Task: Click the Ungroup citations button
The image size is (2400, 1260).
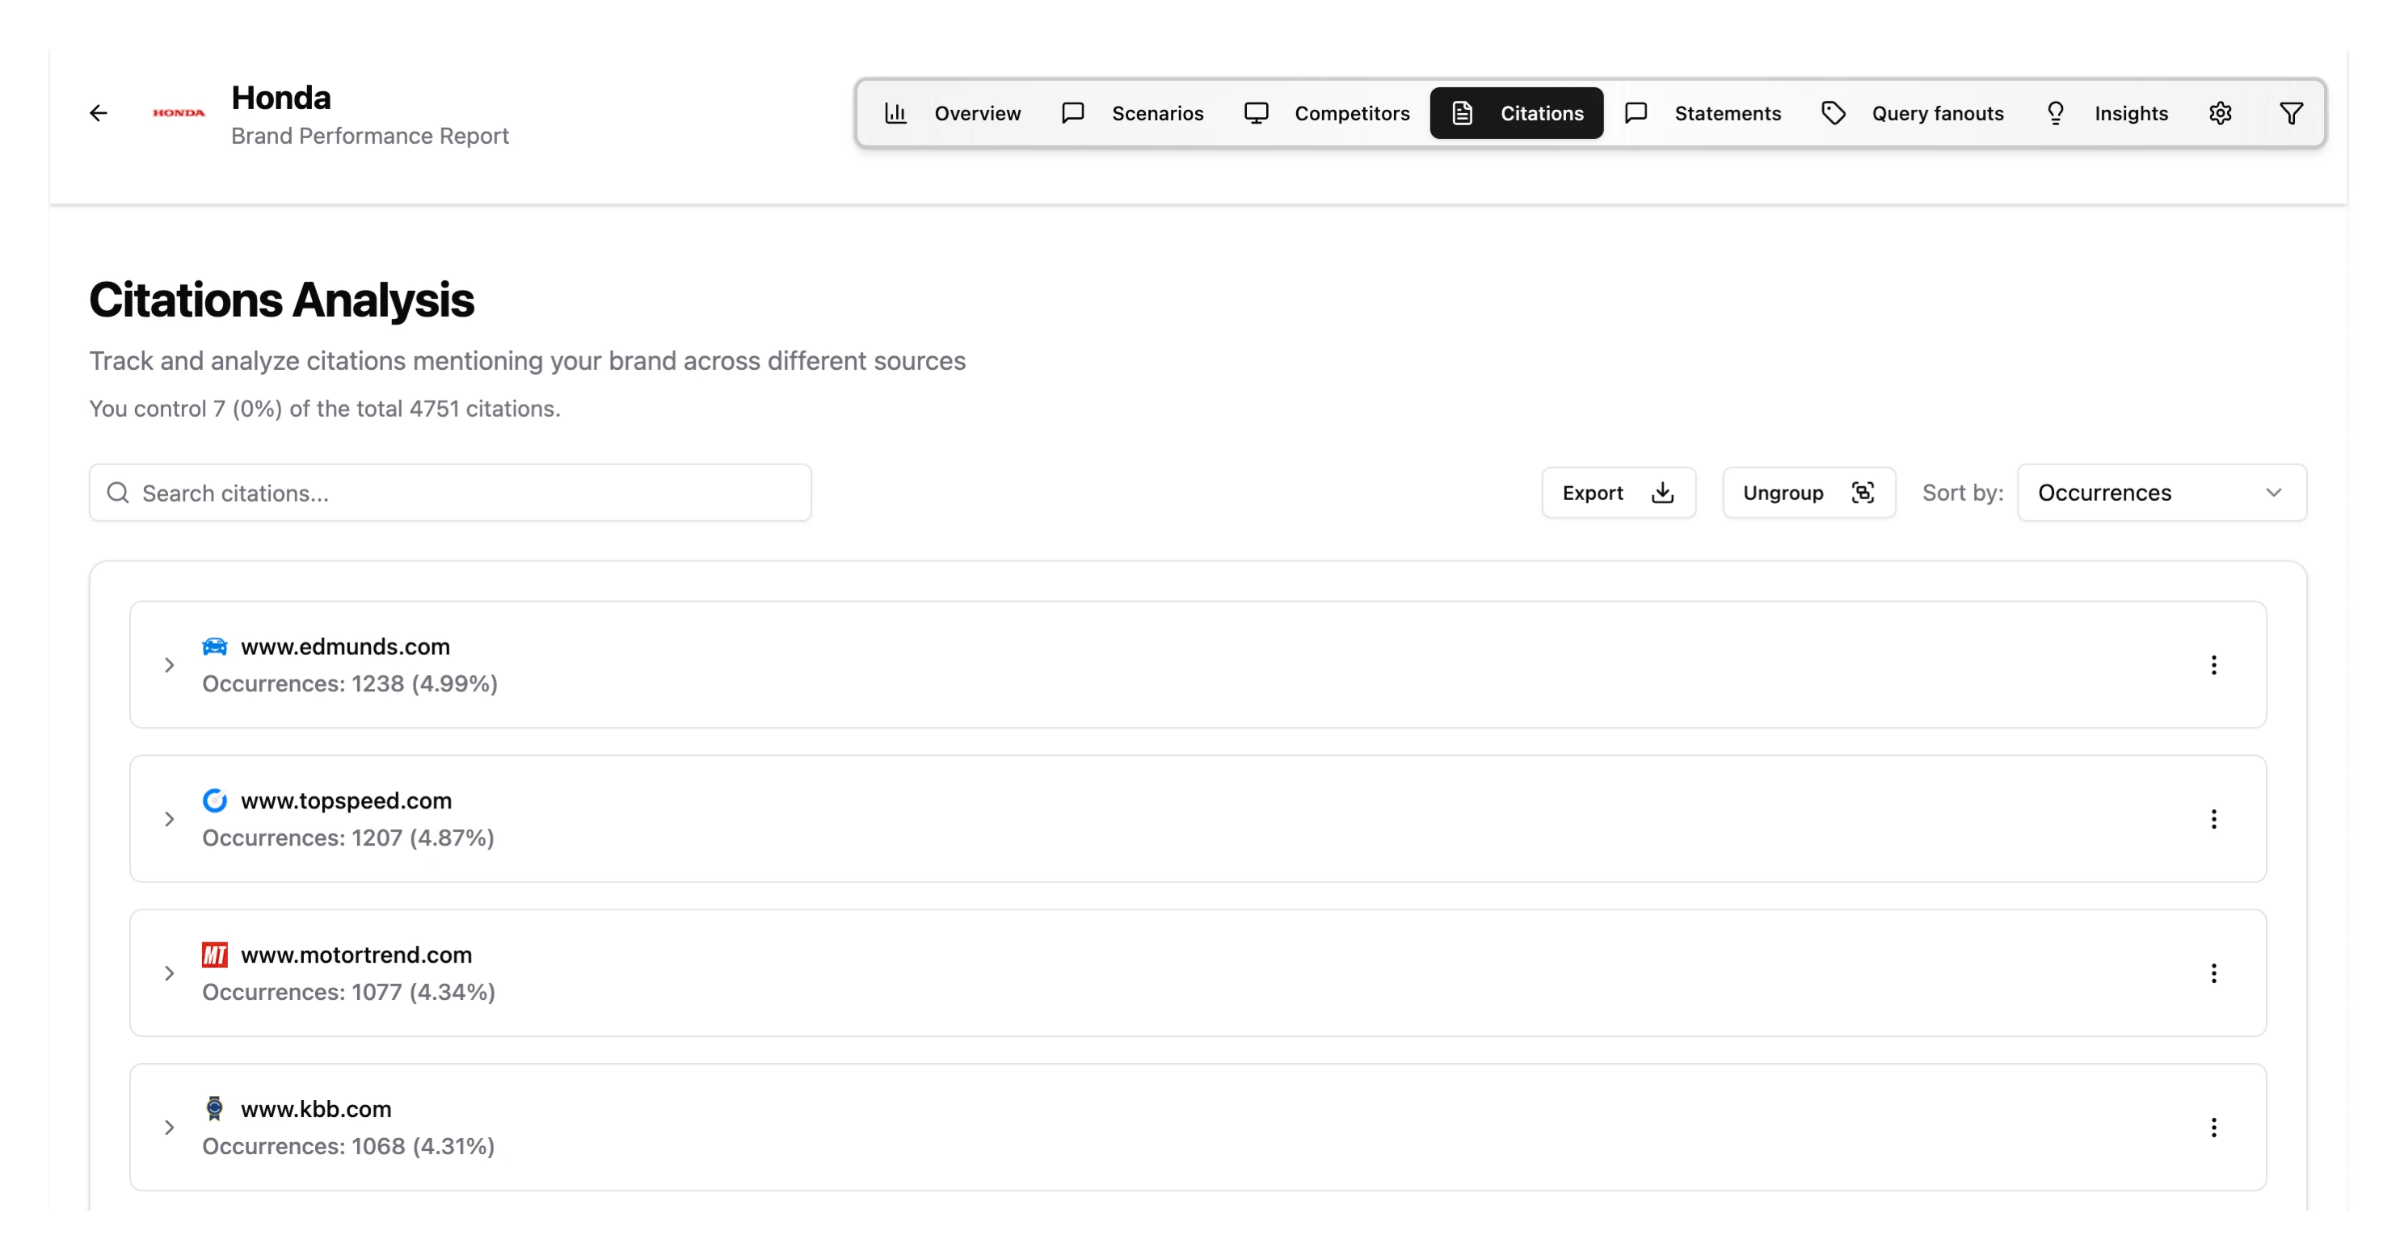Action: [x=1808, y=493]
